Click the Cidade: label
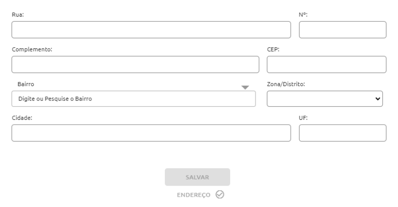Viewport: 398px width, 207px height. (x=22, y=118)
